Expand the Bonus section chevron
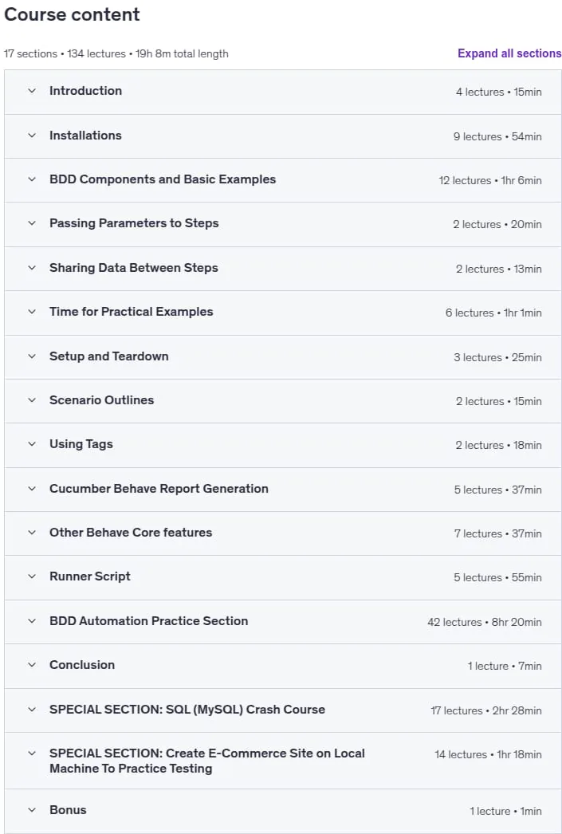562x834 pixels. [32, 810]
